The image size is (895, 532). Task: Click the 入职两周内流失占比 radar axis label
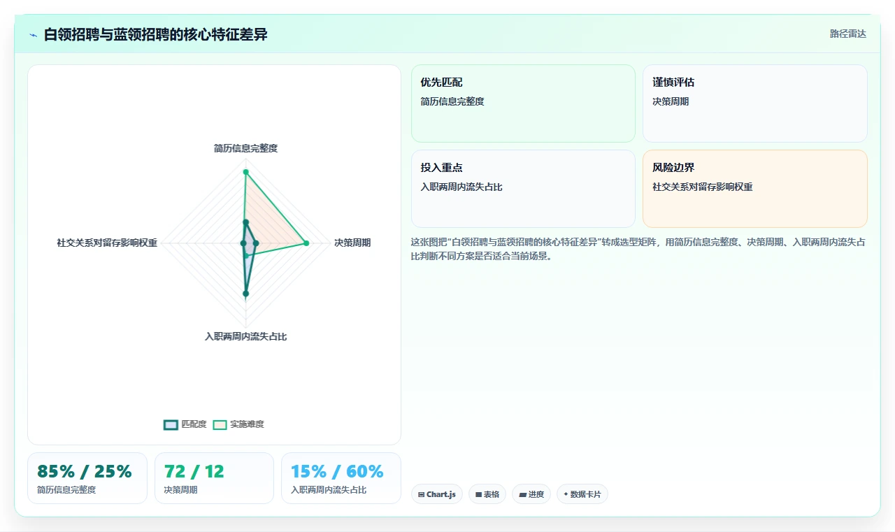[x=245, y=336]
